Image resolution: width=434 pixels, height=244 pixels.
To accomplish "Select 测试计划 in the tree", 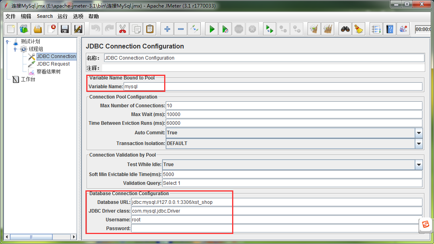I will pyautogui.click(x=31, y=41).
